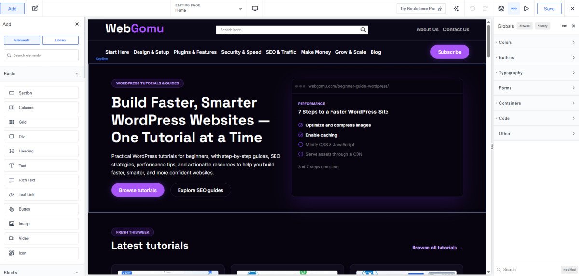Click the site Search here field

(288, 30)
